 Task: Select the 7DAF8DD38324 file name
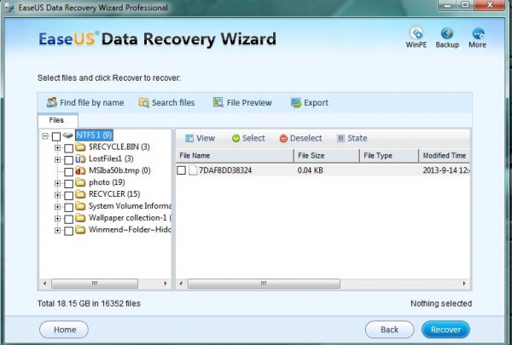[x=225, y=170]
